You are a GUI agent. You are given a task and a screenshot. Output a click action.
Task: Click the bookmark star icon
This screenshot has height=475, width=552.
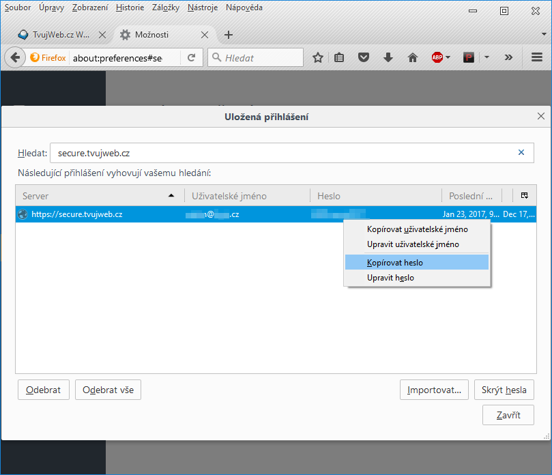(x=317, y=58)
